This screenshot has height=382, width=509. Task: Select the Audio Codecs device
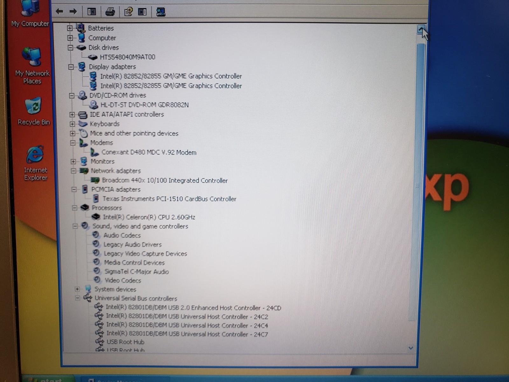click(x=122, y=236)
